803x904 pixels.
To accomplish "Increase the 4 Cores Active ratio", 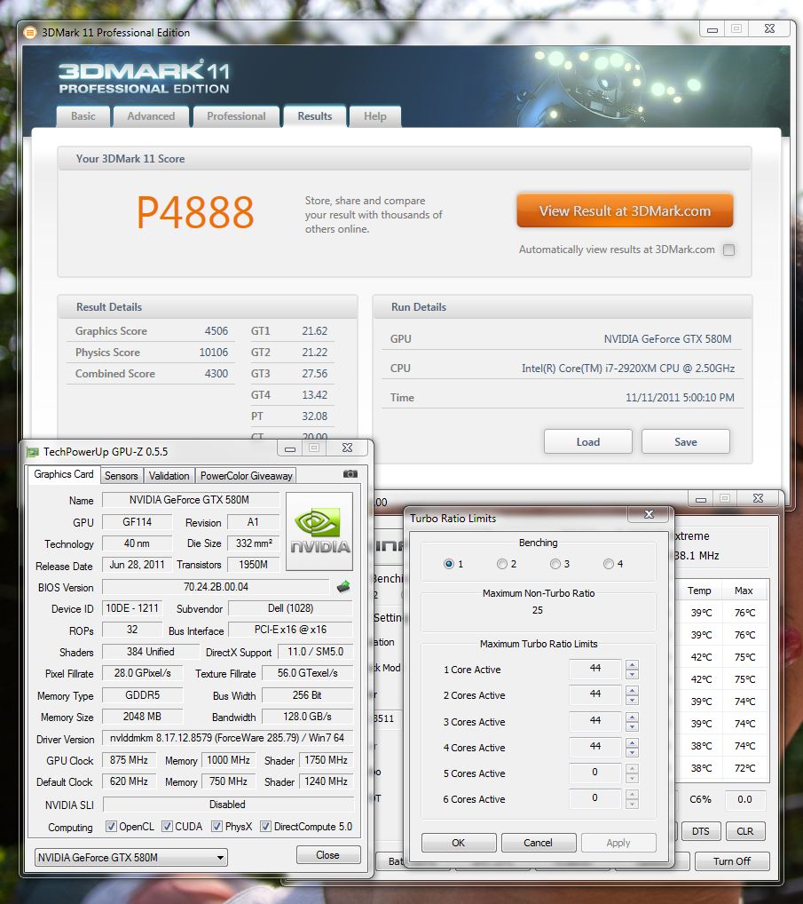I will coord(632,742).
